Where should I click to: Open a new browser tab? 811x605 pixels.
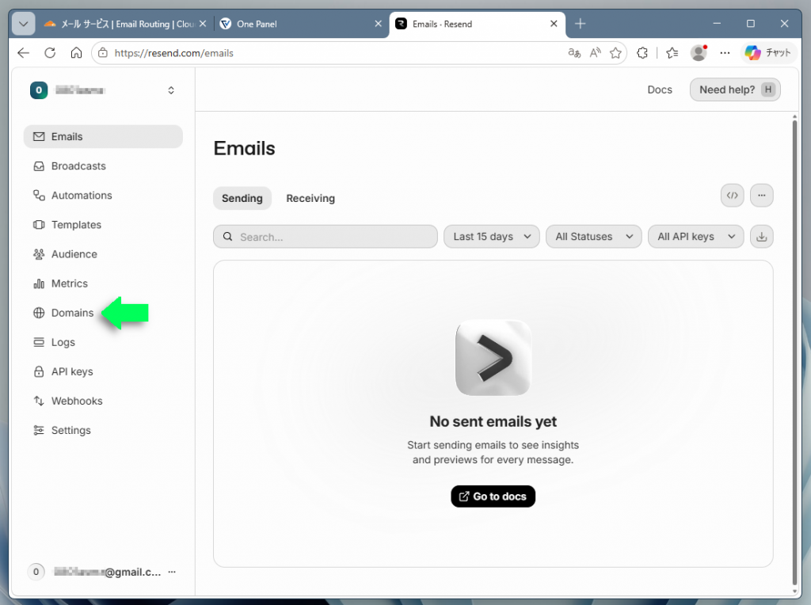tap(580, 24)
